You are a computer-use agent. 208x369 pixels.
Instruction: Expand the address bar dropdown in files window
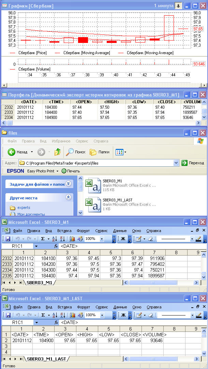(176, 163)
